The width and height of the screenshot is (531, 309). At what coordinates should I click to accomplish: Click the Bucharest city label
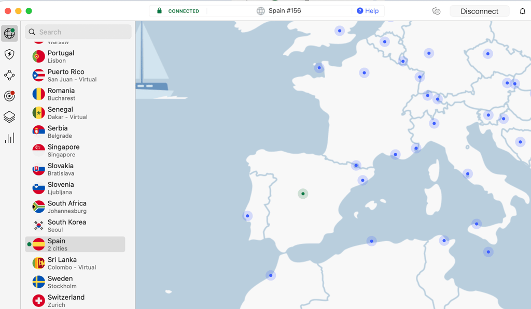pos(61,98)
